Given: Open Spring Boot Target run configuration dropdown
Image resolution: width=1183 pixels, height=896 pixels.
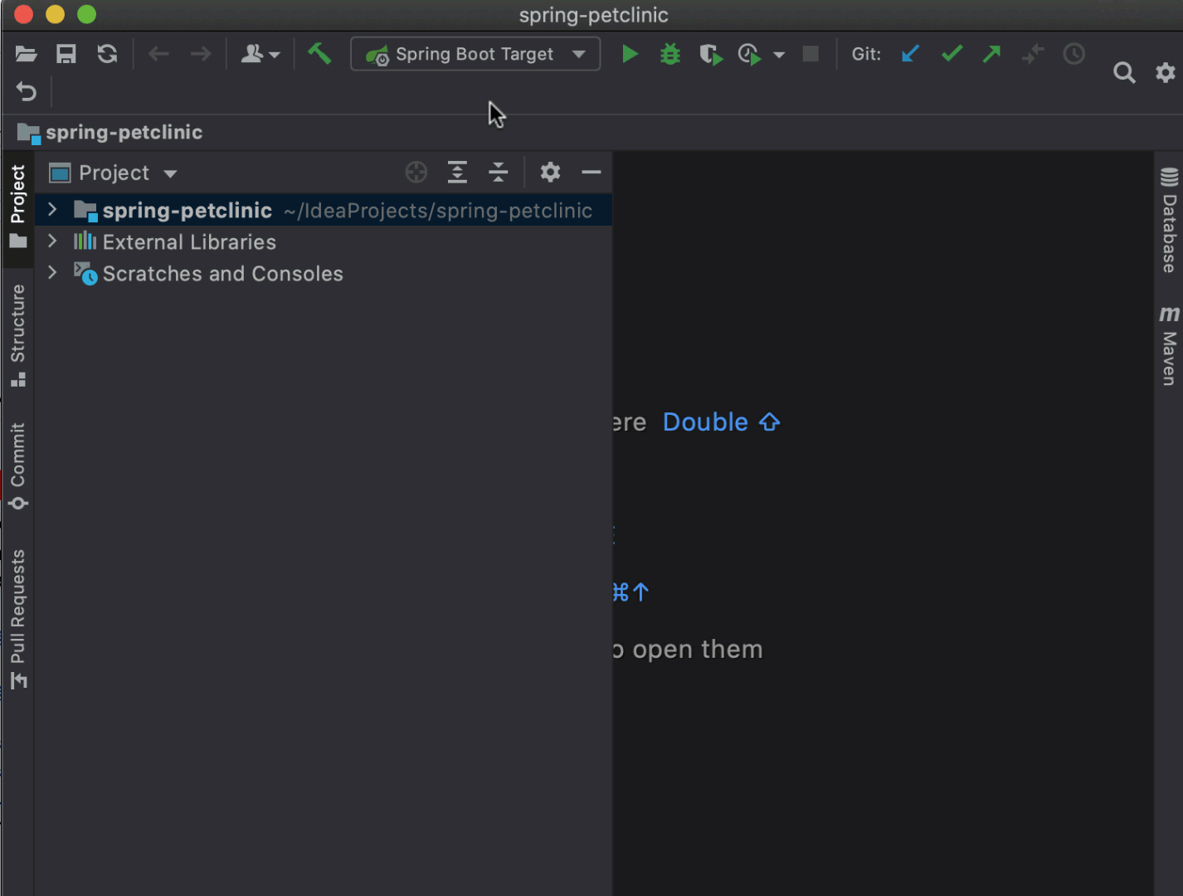Looking at the screenshot, I should [475, 54].
